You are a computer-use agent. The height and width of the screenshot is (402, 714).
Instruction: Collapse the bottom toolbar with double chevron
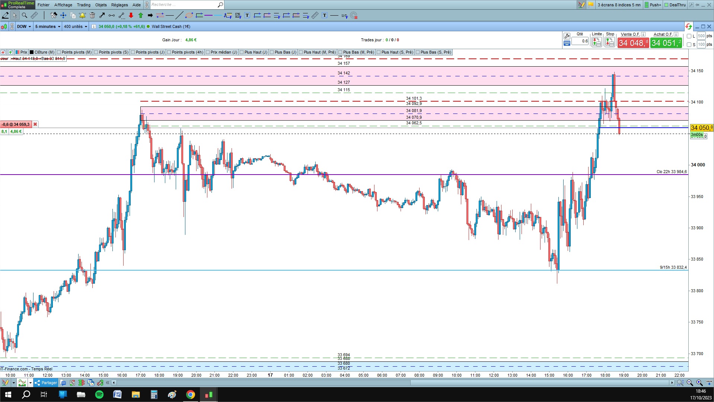tap(108, 383)
